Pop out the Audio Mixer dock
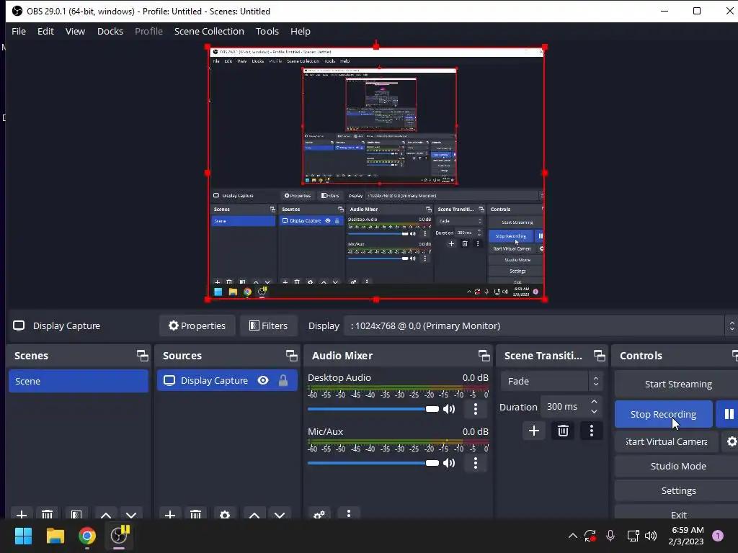The image size is (738, 553). (x=484, y=356)
